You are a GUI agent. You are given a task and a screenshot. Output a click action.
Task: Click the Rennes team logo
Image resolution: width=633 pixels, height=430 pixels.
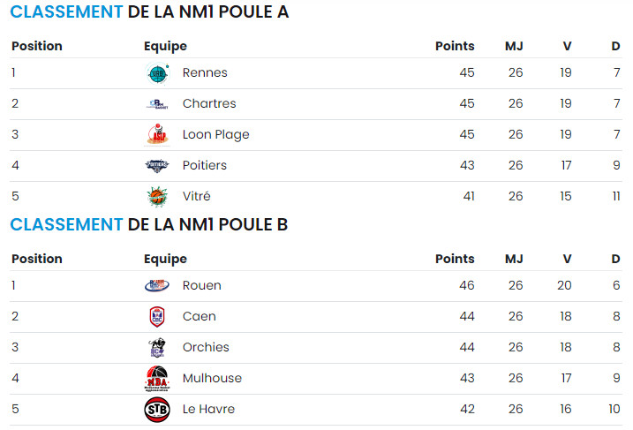[157, 73]
